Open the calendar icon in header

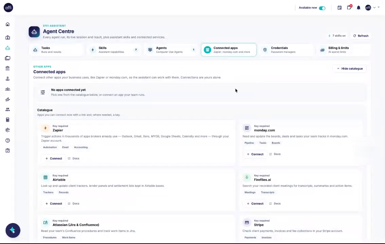(x=340, y=7)
